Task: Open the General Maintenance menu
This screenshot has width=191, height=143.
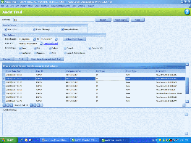Action: click(x=60, y=6)
